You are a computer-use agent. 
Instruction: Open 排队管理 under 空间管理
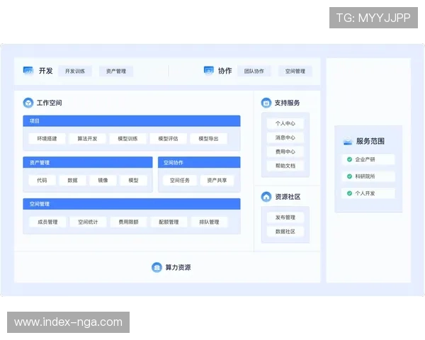[209, 222]
